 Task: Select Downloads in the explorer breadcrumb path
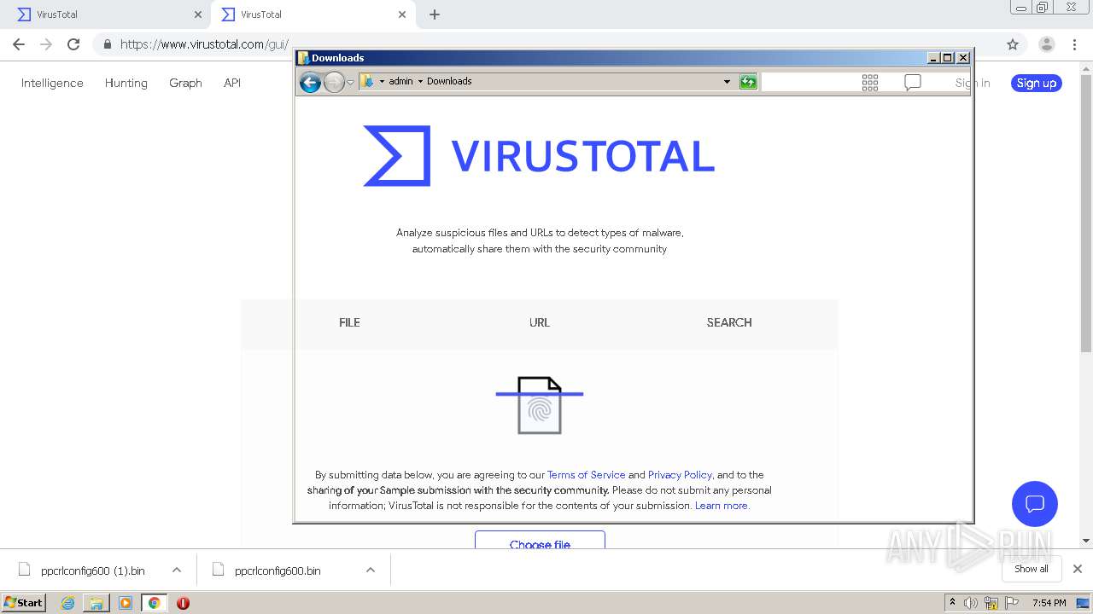point(449,81)
